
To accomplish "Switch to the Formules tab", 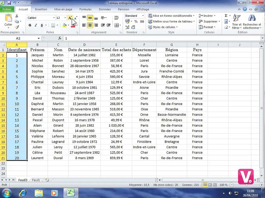I will (x=86, y=9).
